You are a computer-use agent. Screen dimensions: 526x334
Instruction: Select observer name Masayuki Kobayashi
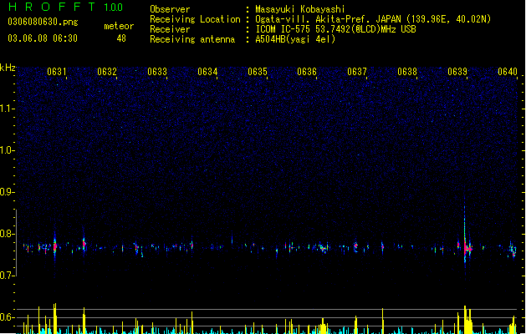coord(300,9)
